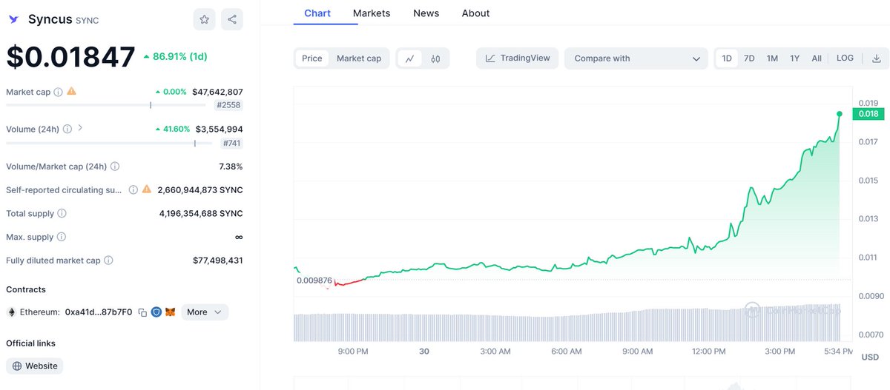The image size is (890, 390).
Task: Open self-reported circulating supply info icon
Action: point(133,190)
